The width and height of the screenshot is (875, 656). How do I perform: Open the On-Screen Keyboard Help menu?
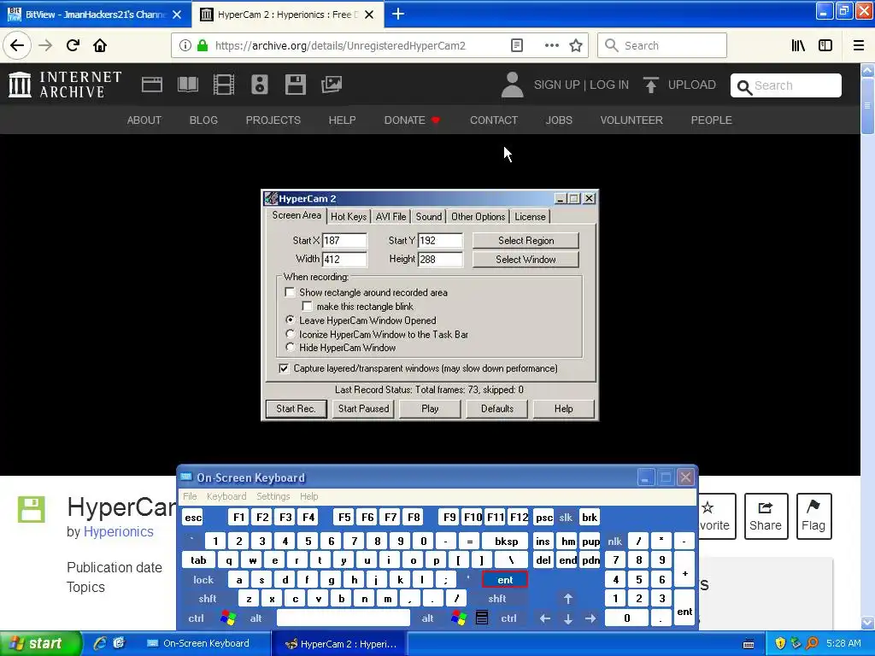point(308,496)
